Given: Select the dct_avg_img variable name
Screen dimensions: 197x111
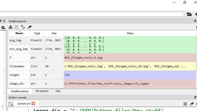Looking at the screenshot, I should (19, 49).
